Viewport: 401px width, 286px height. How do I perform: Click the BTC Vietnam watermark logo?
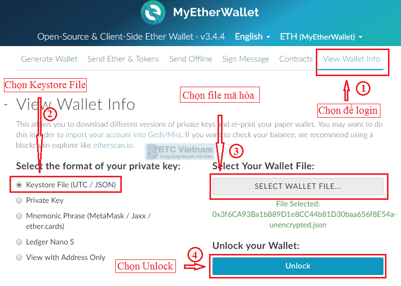click(x=179, y=152)
